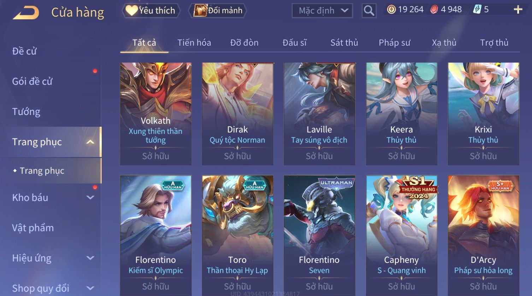Viewport: 532px width, 296px height.
Task: Expand the Hiệu ứng sidebar section
Action: (x=90, y=258)
